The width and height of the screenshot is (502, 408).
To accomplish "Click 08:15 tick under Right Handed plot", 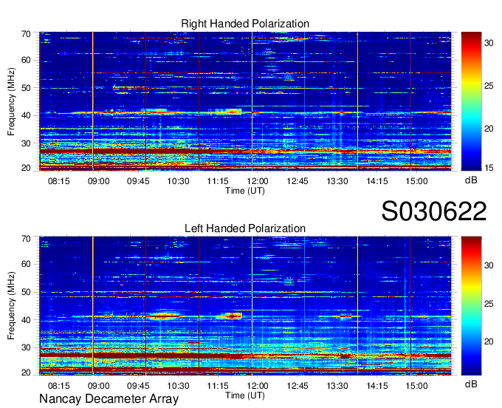I will [x=58, y=181].
